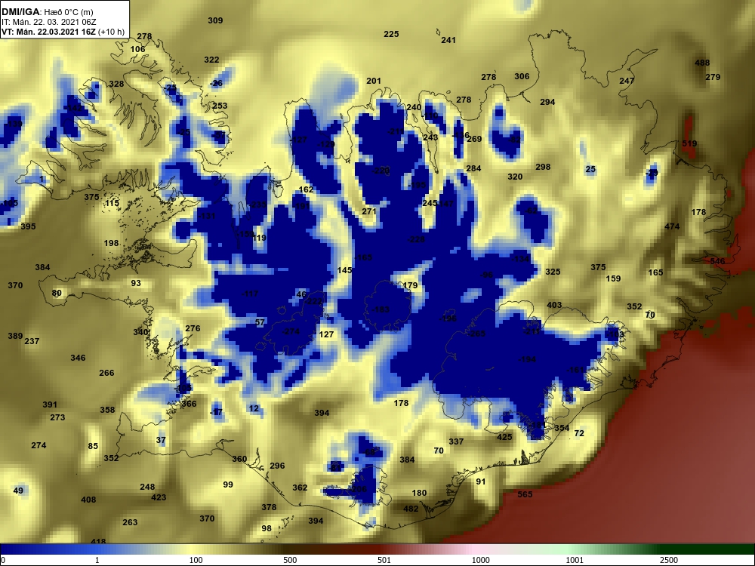Click the 296 map value
The width and height of the screenshot is (755, 566).
pyautogui.click(x=277, y=466)
